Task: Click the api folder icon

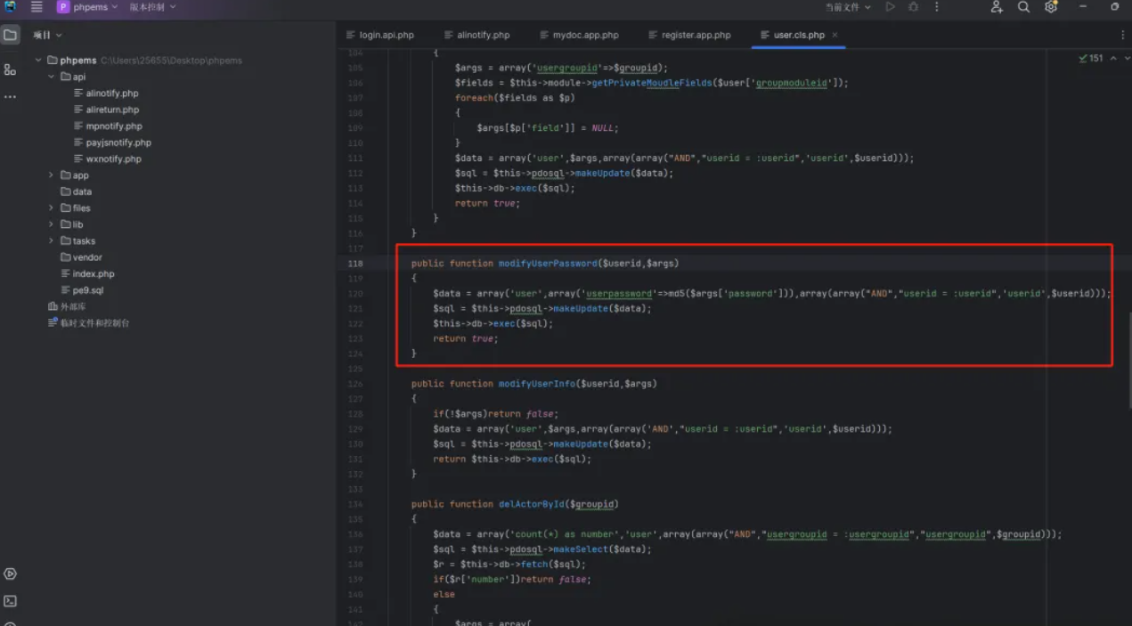Action: pos(66,77)
